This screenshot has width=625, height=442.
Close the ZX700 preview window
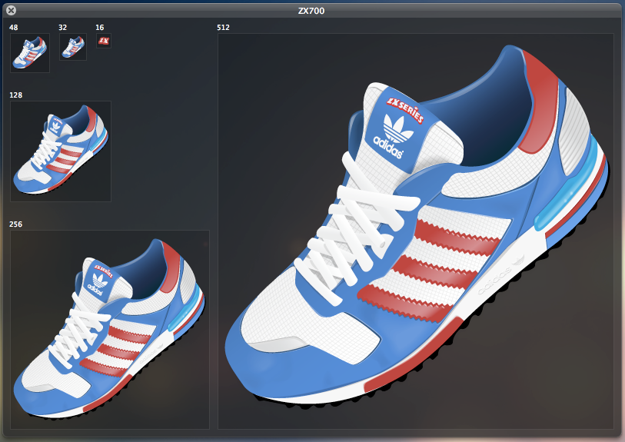click(12, 10)
